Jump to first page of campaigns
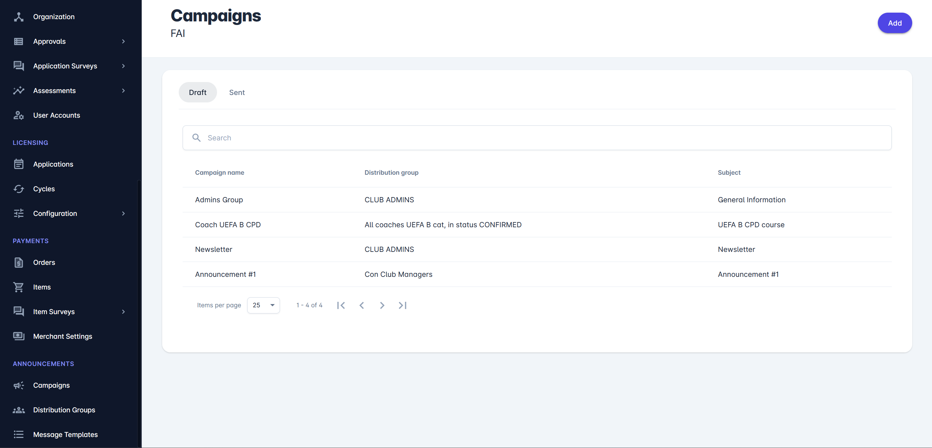The height and width of the screenshot is (448, 932). (341, 306)
